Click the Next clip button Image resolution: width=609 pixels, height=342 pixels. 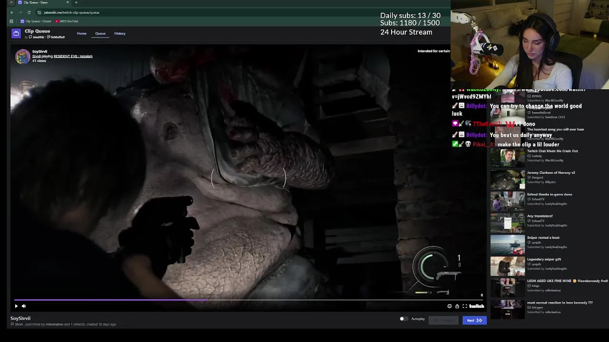[474, 320]
